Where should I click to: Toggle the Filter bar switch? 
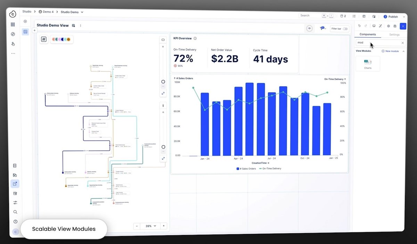click(345, 29)
